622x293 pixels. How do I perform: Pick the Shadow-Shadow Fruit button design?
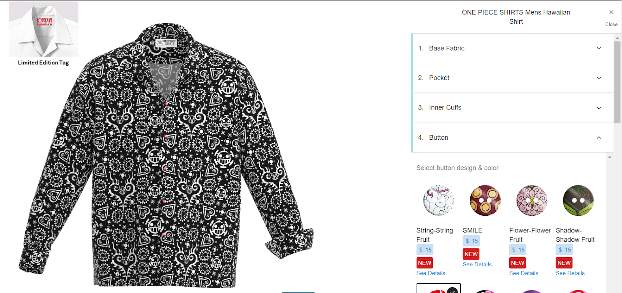coord(578,200)
